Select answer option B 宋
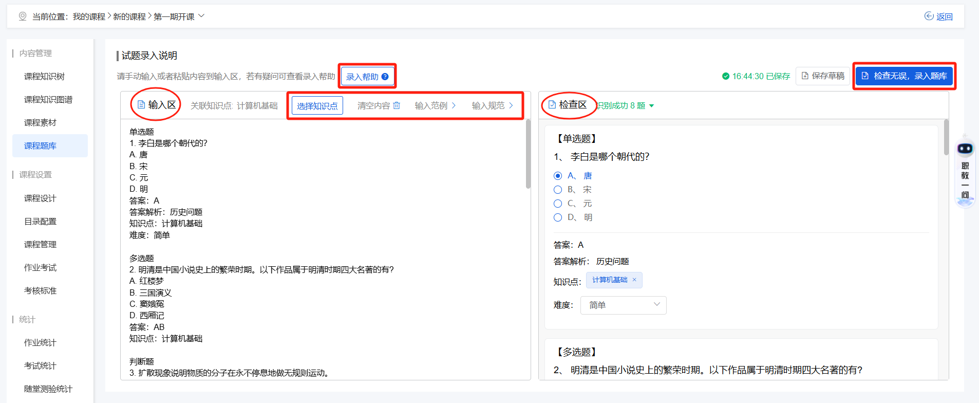The image size is (979, 403). coord(558,190)
